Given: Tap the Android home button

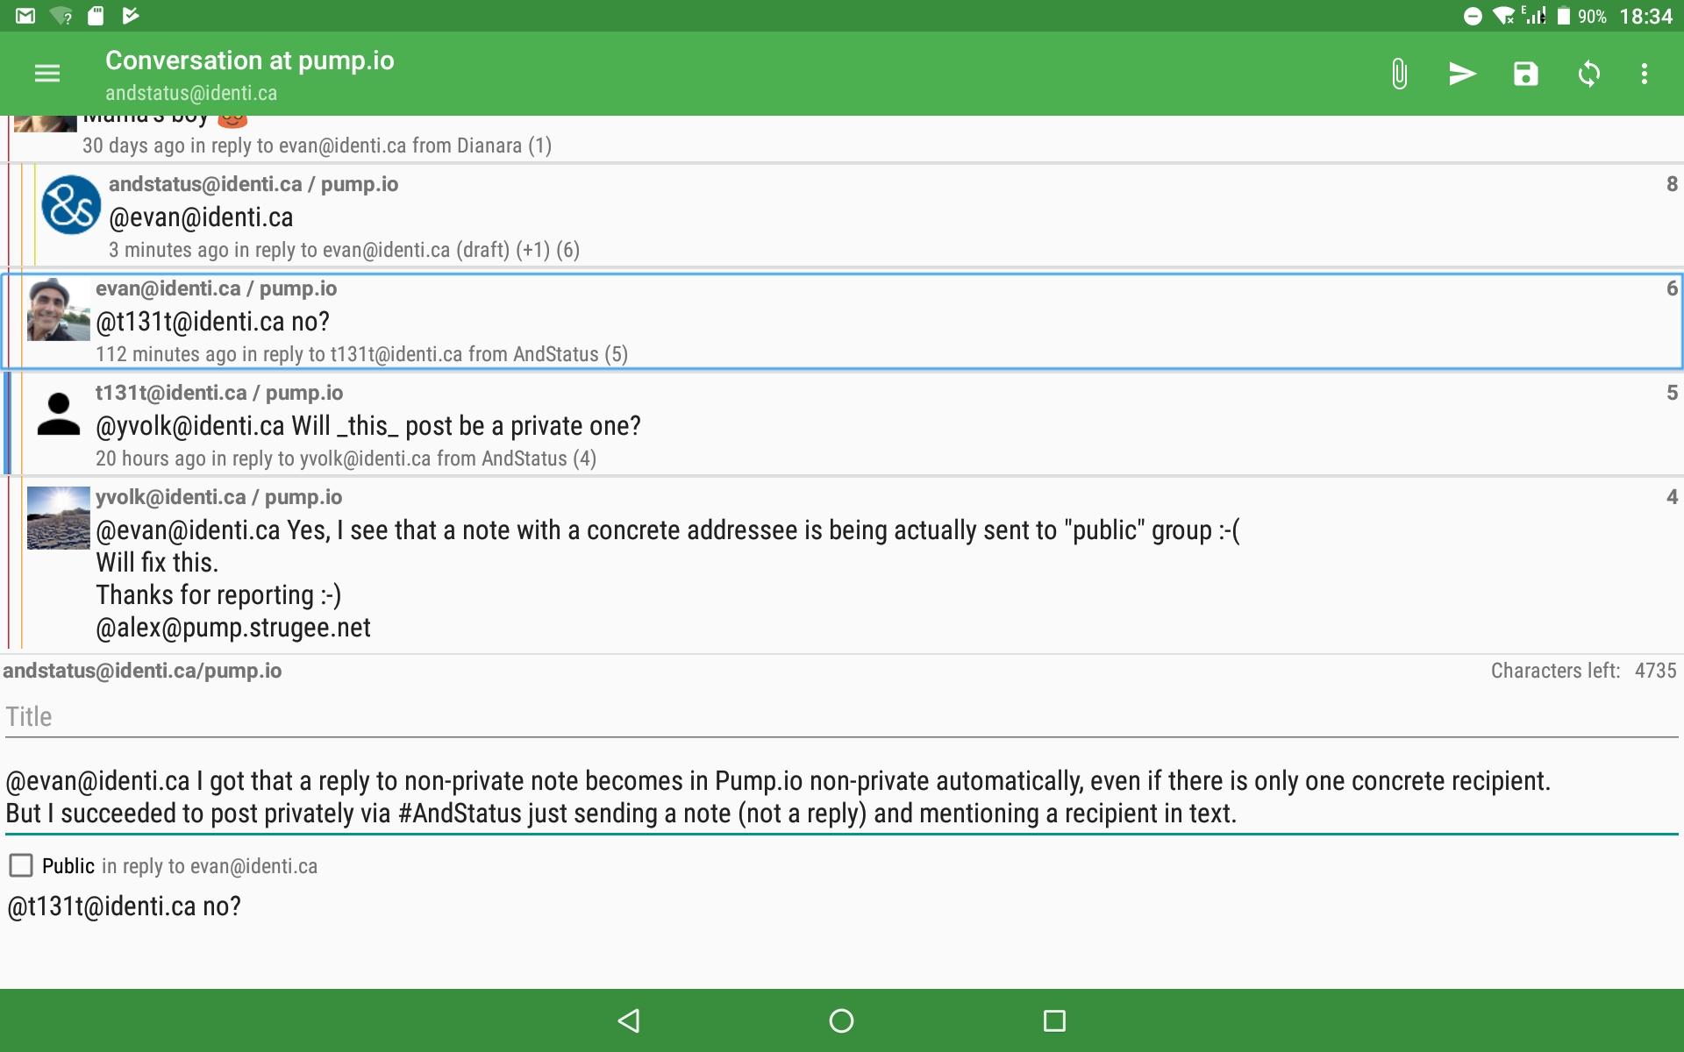Looking at the screenshot, I should click(841, 1020).
